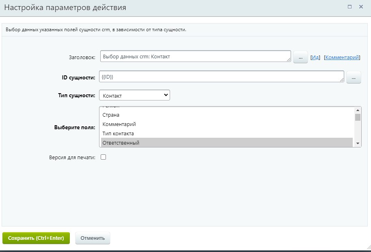Image resolution: width=371 pixels, height=252 pixels.
Task: Click the fields list scrollbar thumb
Action: coord(358,117)
